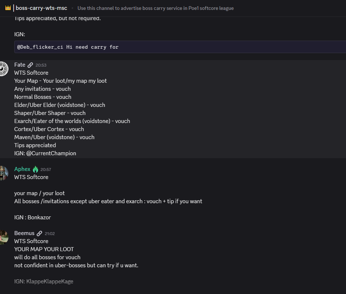This screenshot has width=346, height=294.
Task: Click the 20:57 timestamp on Aphex's message
Action: pyautogui.click(x=46, y=170)
